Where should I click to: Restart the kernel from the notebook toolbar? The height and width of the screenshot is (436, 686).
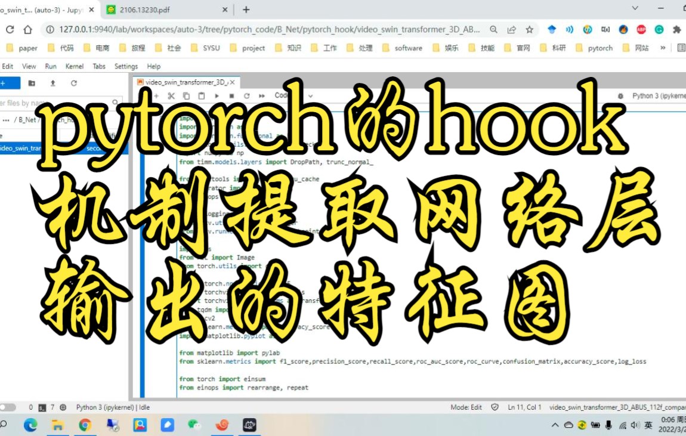(247, 96)
